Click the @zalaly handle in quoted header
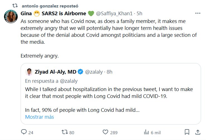206x140 pixels. tap(94, 72)
